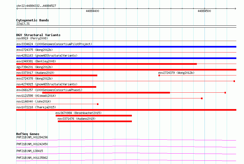Select the 44884400 ruler position label
Viewport: 244px width, 164px height.
92,11
